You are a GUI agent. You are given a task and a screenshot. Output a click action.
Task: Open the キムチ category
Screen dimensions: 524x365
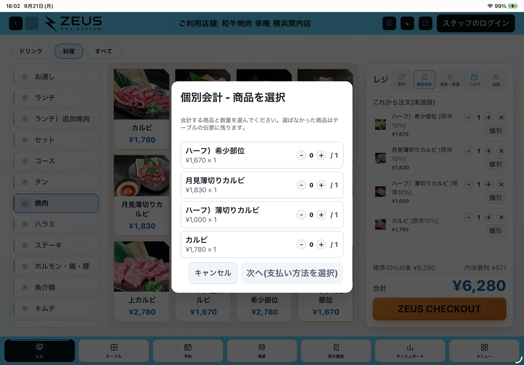click(56, 308)
